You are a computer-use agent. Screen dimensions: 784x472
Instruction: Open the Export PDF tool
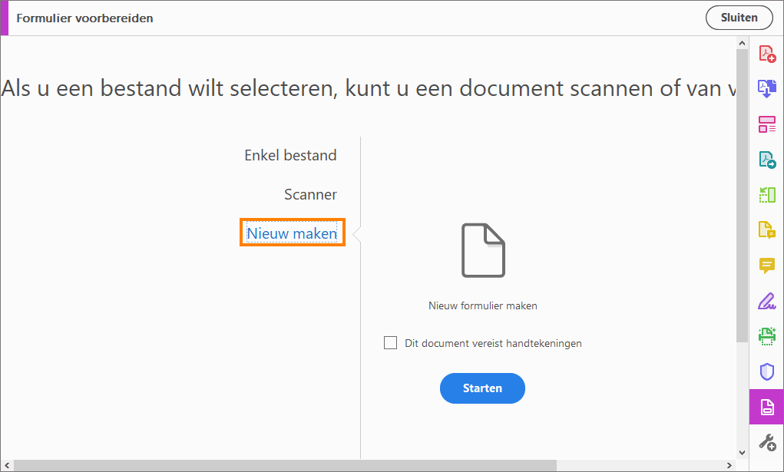766,160
